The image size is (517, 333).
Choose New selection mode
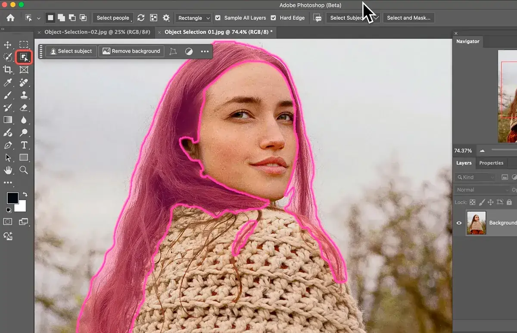(50, 18)
